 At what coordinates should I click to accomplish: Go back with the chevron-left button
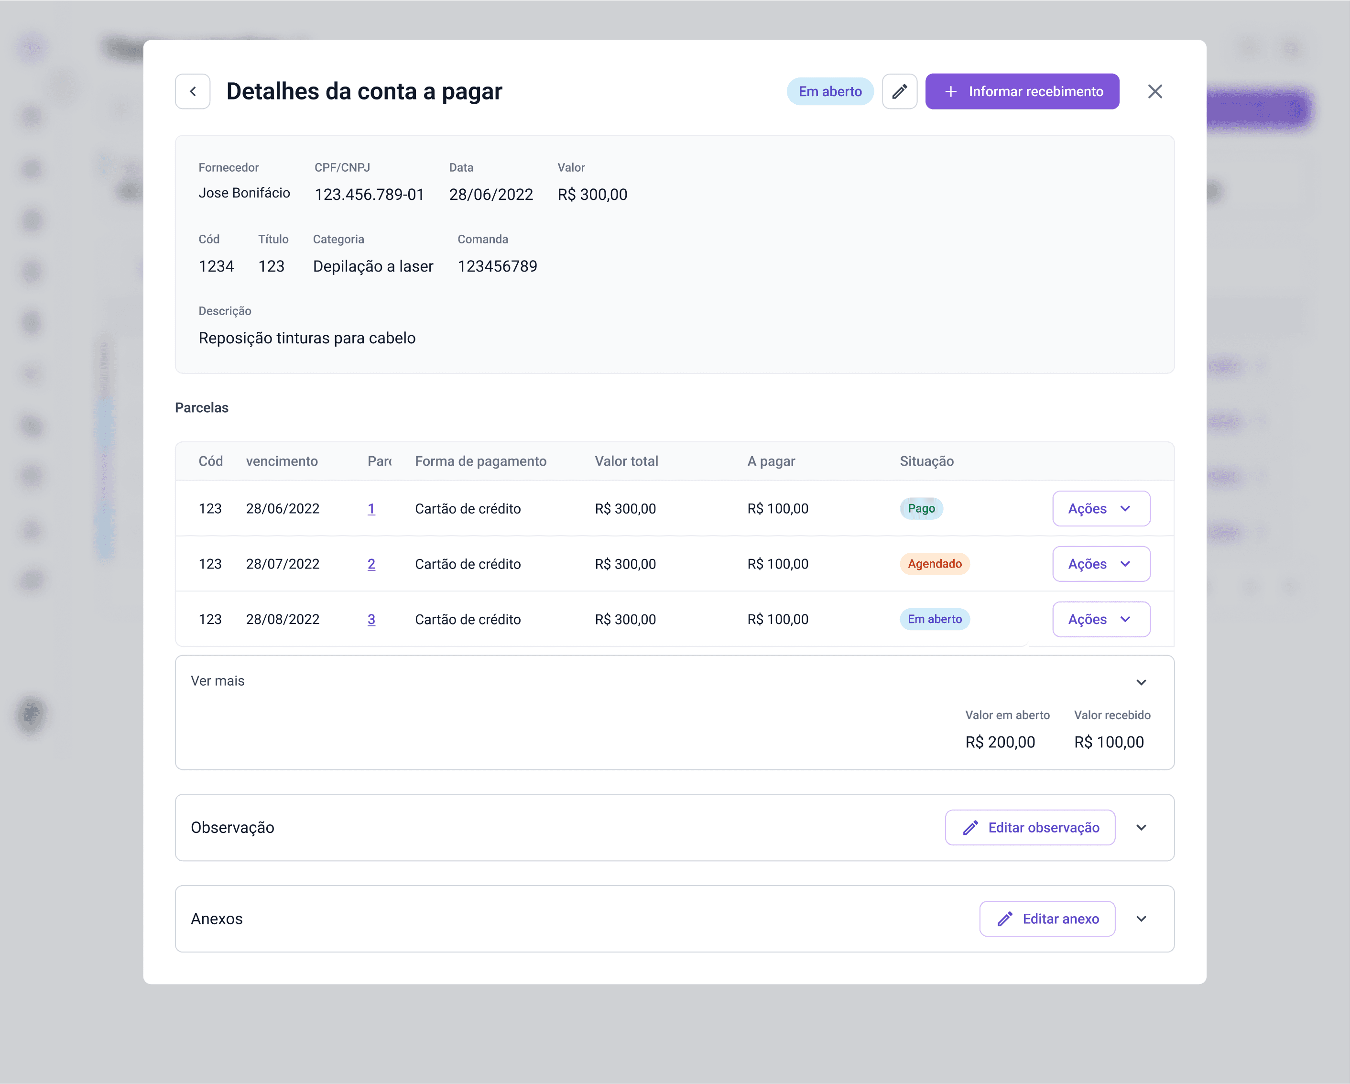[192, 91]
